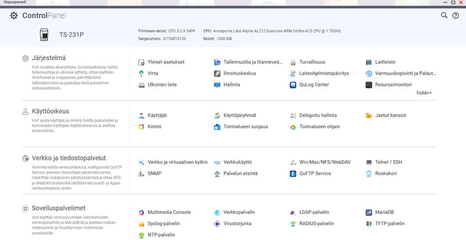Image resolution: width=466 pixels, height=240 pixels.
Task: Click the Roskakori trash icon
Action: click(x=369, y=173)
